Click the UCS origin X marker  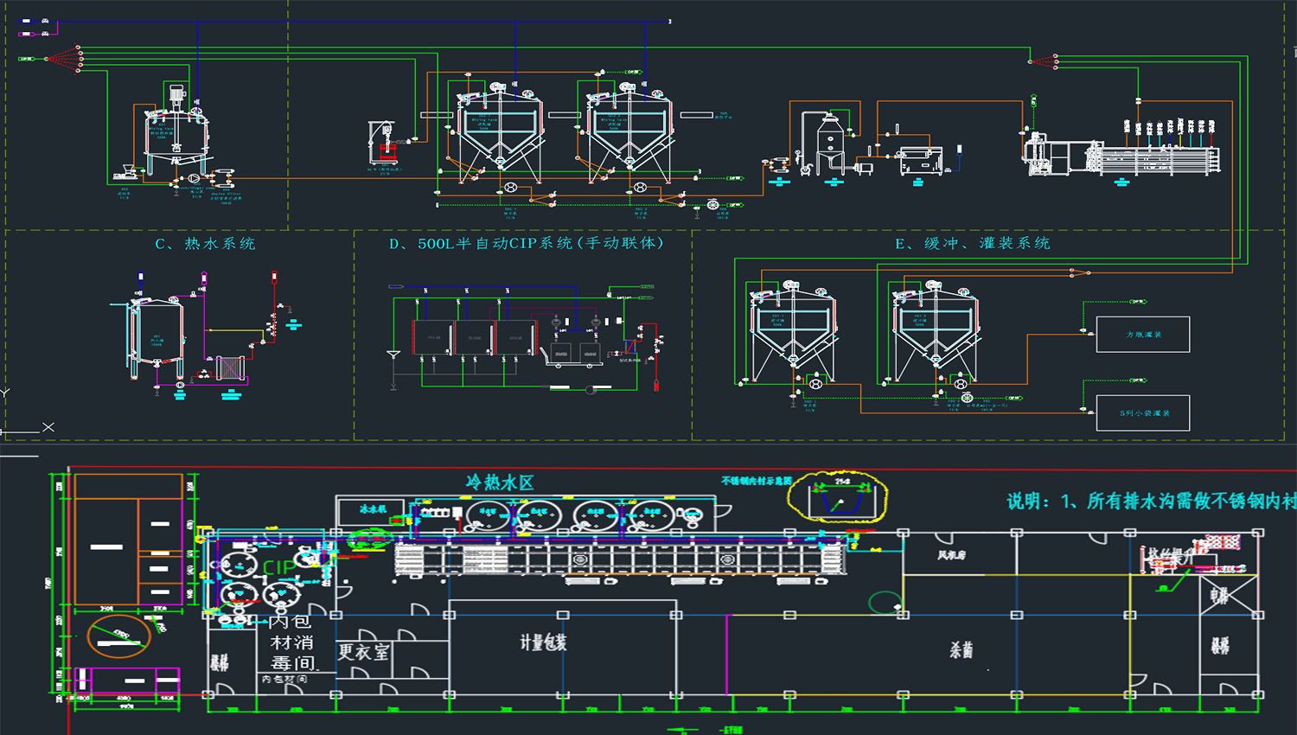click(48, 427)
